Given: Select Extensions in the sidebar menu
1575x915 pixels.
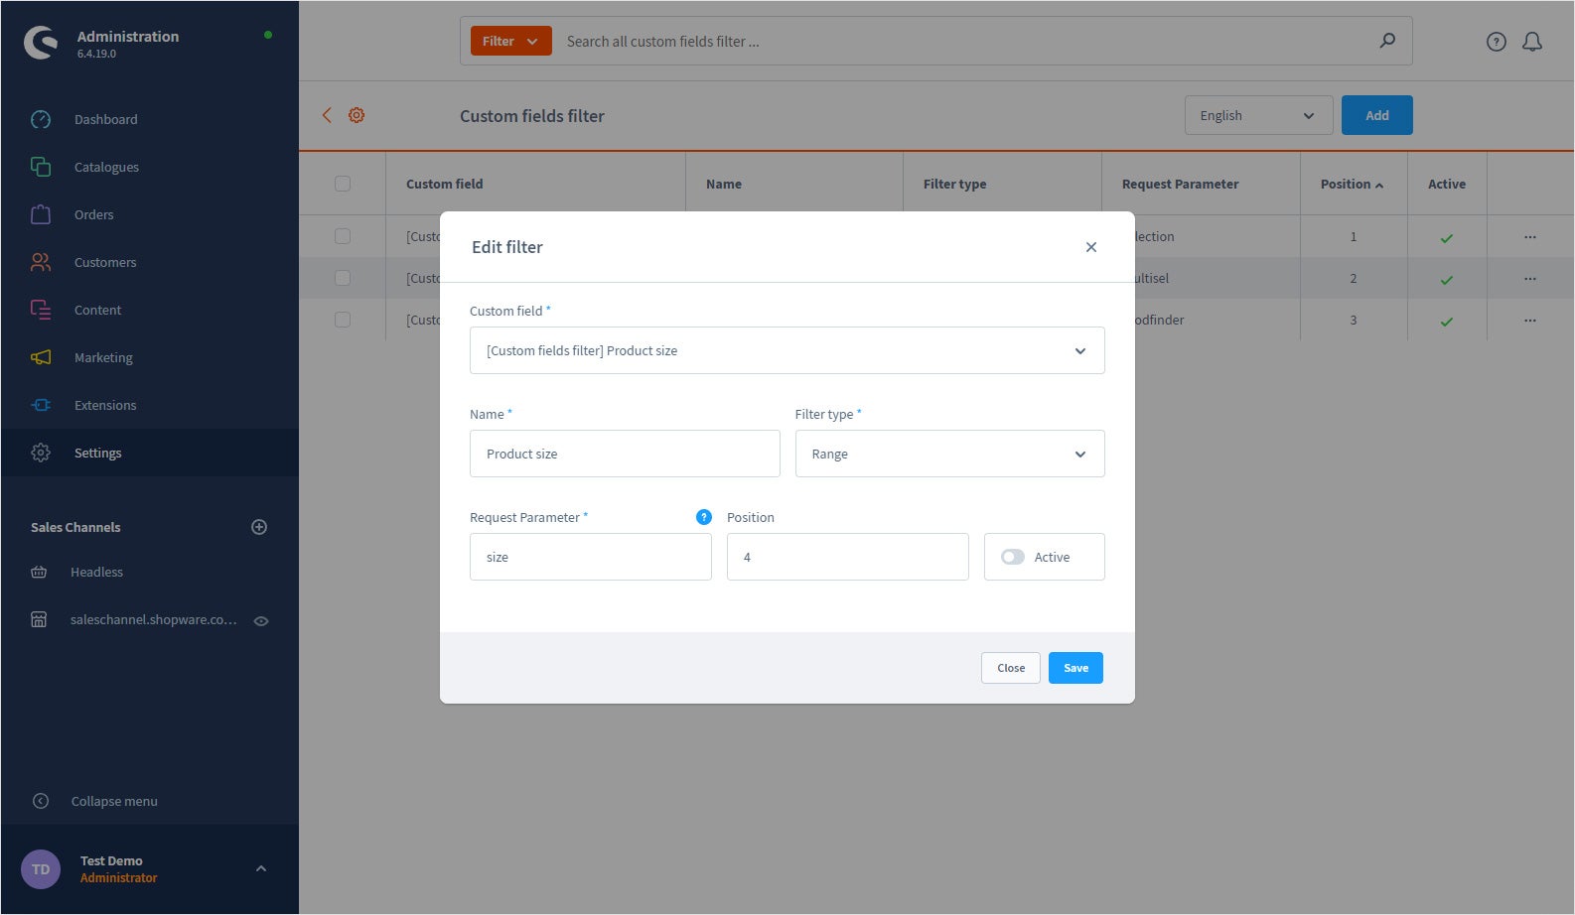Looking at the screenshot, I should point(105,405).
